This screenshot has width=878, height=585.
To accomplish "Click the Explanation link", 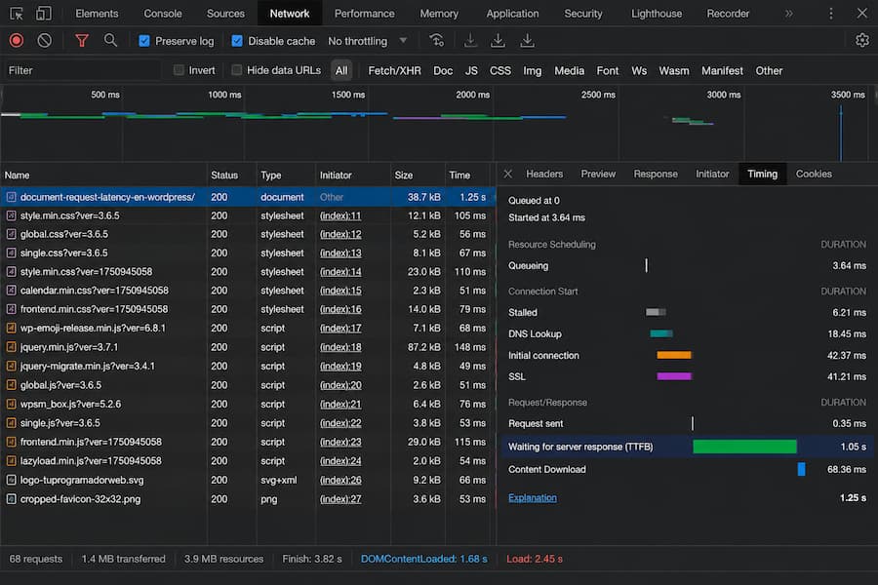I will pyautogui.click(x=532, y=497).
